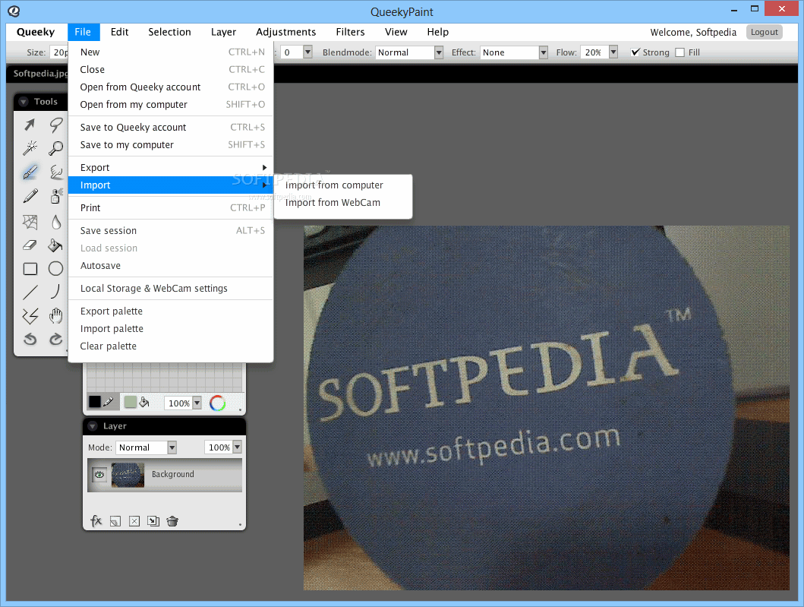Click the new layer icon
The width and height of the screenshot is (804, 607).
(x=115, y=521)
